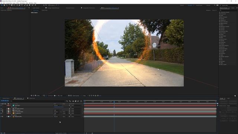Select the Pen tool
Image resolution: width=238 pixels, height=134 pixels.
pyautogui.click(x=19, y=5)
